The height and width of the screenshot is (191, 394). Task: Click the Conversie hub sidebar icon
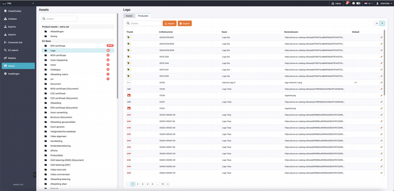(5, 42)
